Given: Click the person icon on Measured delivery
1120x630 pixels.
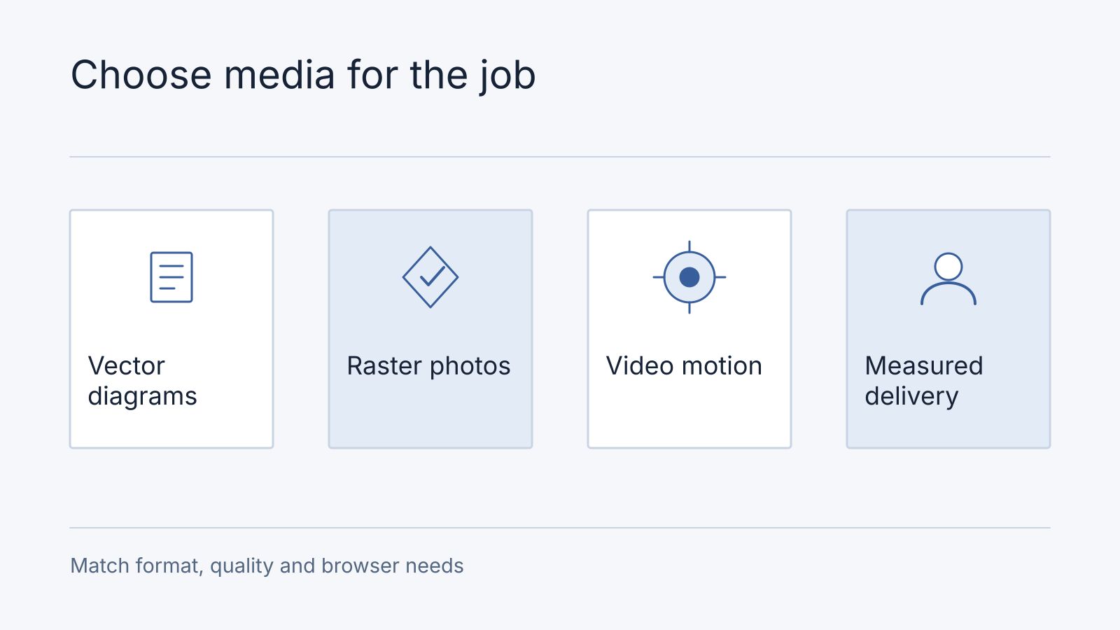Looking at the screenshot, I should [948, 279].
